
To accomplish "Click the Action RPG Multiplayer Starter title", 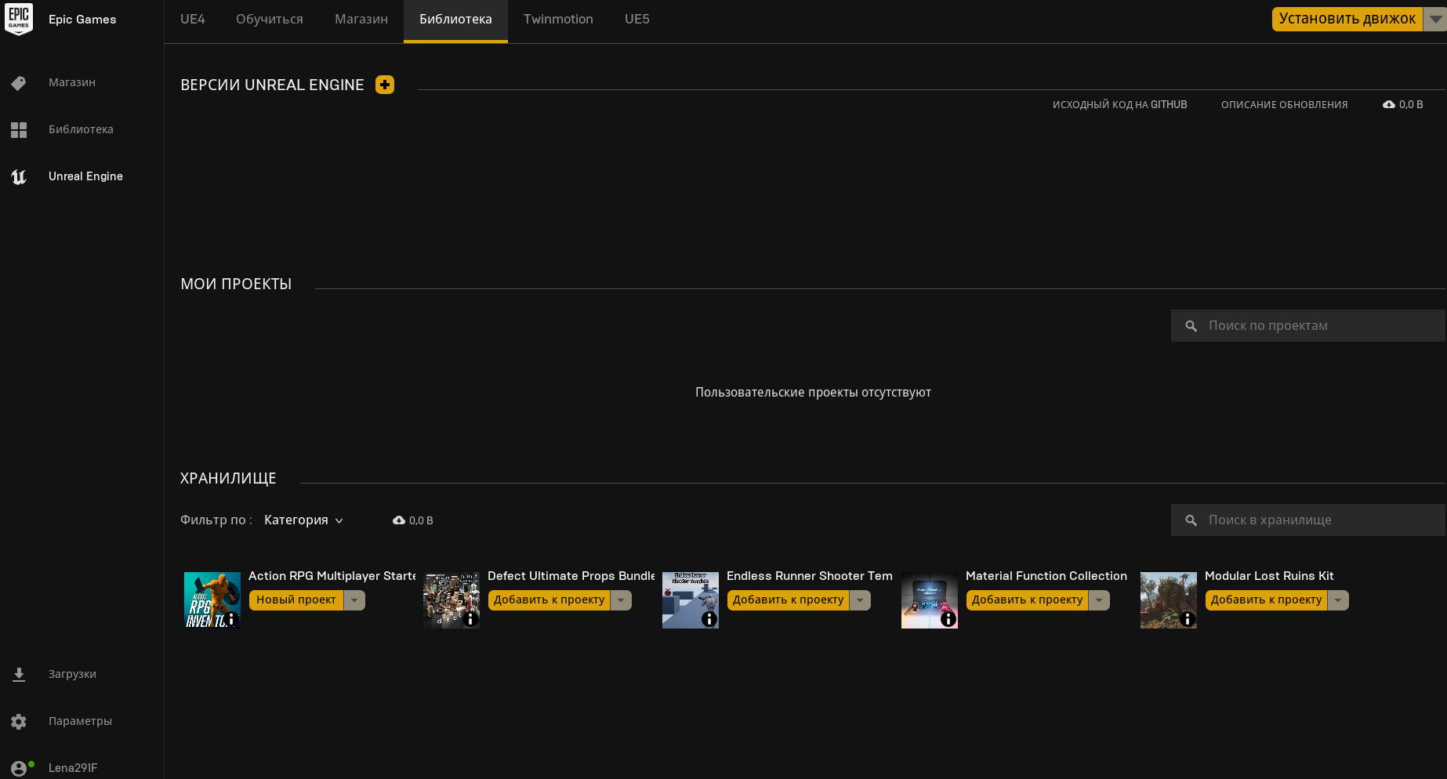I will coord(332,576).
